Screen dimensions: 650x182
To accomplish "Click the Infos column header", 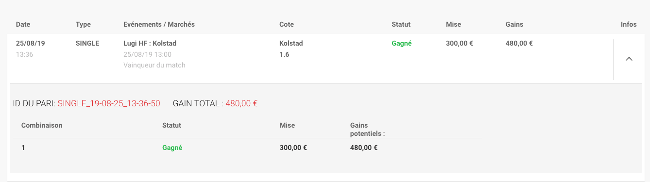I will pyautogui.click(x=629, y=24).
